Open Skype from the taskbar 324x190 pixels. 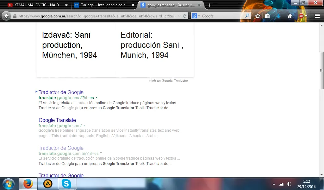click(x=66, y=184)
